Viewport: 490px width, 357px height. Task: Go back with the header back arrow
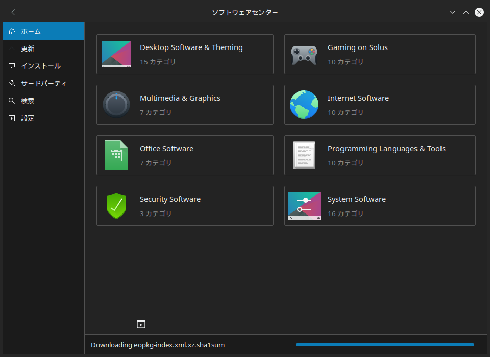pos(13,12)
